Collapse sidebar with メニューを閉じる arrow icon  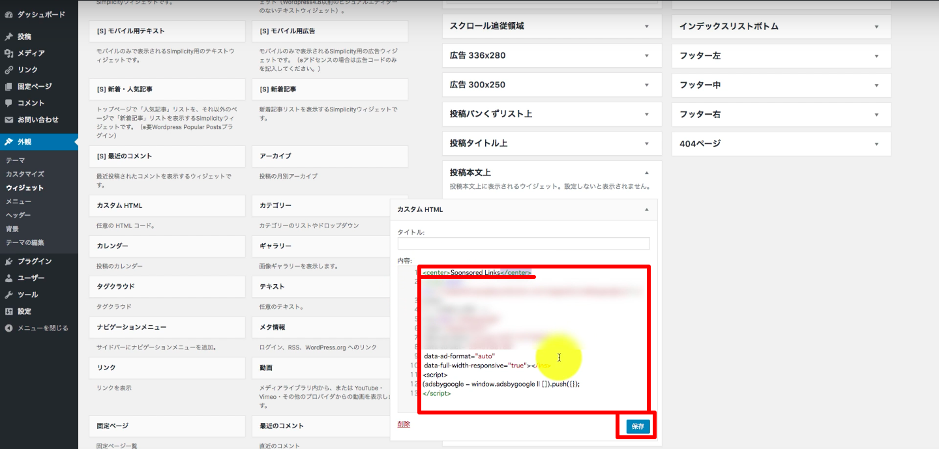[x=8, y=328]
